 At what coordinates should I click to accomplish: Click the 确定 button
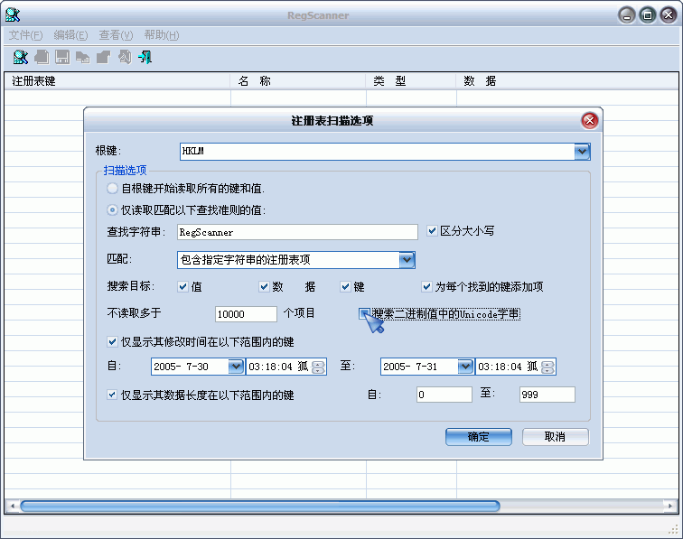(478, 437)
